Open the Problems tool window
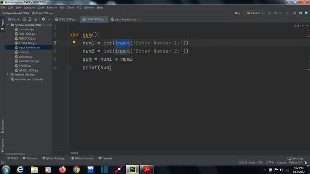The width and height of the screenshot is (310, 174). click(30, 158)
